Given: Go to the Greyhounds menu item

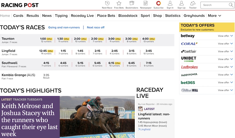Looking at the screenshot, I should click(x=194, y=16).
